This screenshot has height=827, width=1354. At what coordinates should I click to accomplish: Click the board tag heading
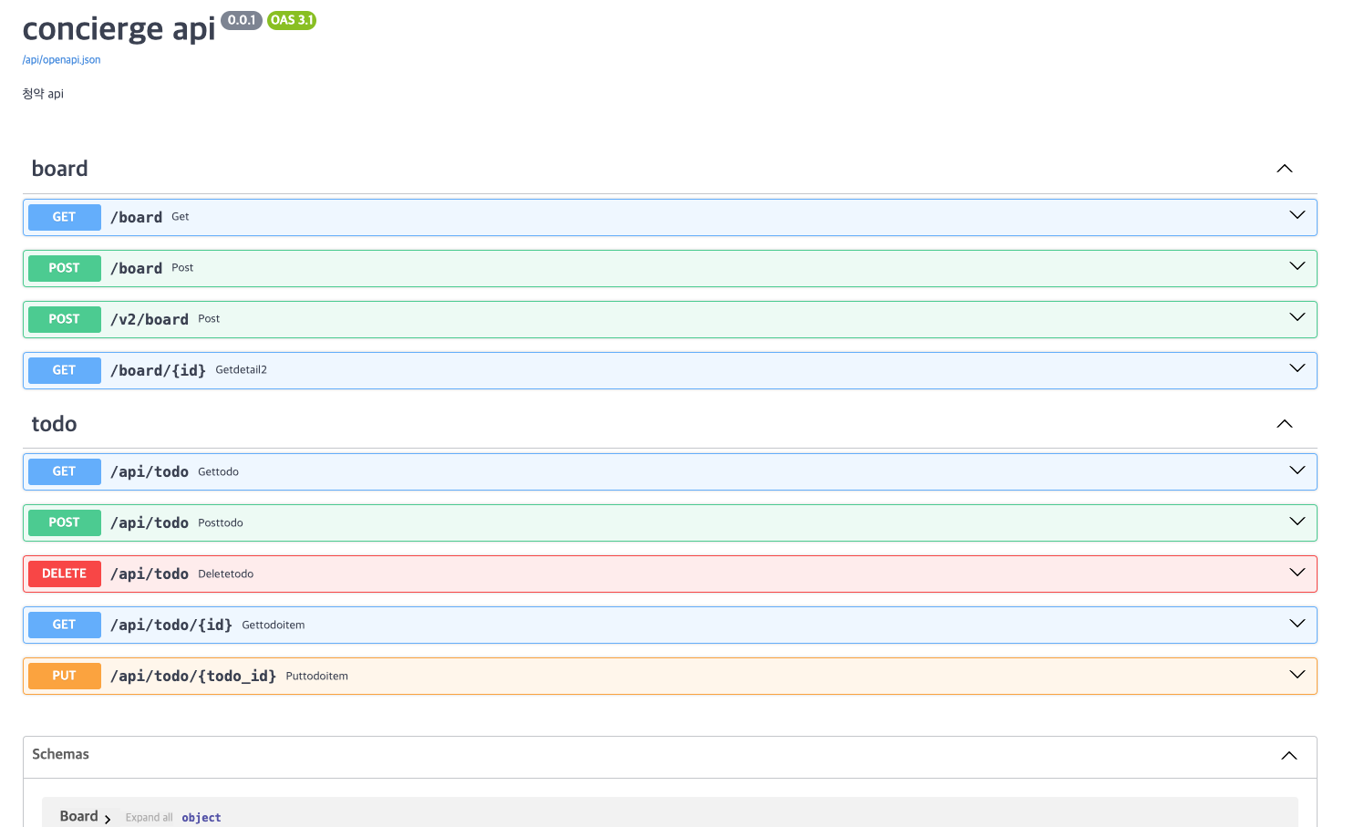[60, 169]
